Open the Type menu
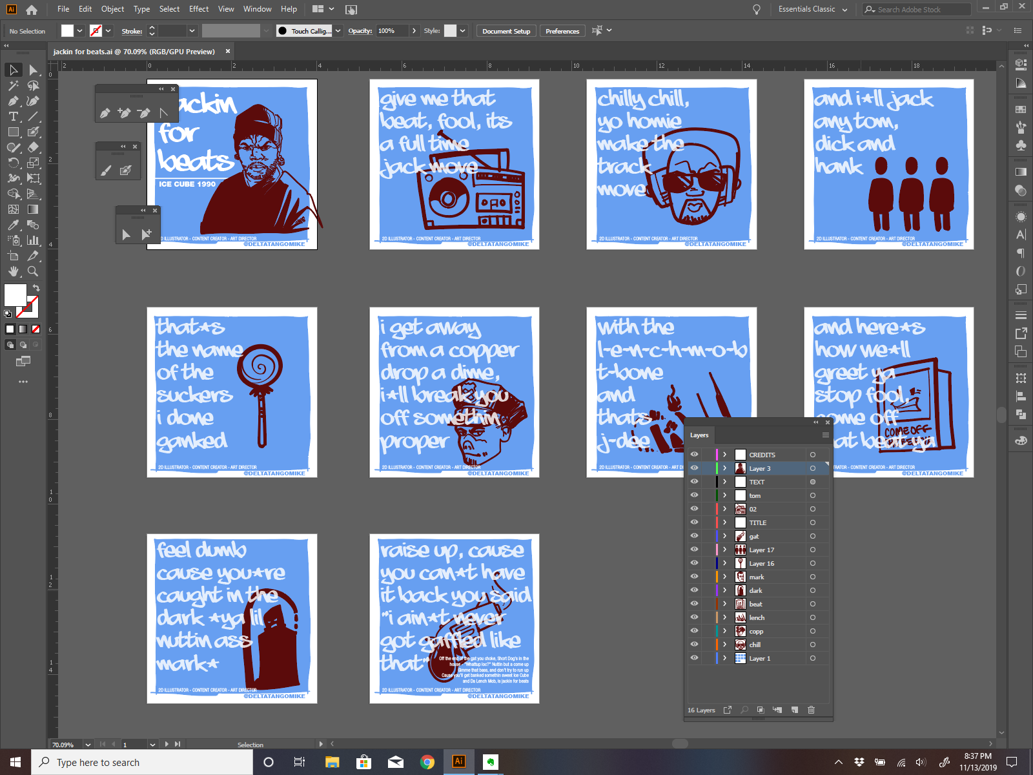This screenshot has height=775, width=1033. (x=141, y=9)
